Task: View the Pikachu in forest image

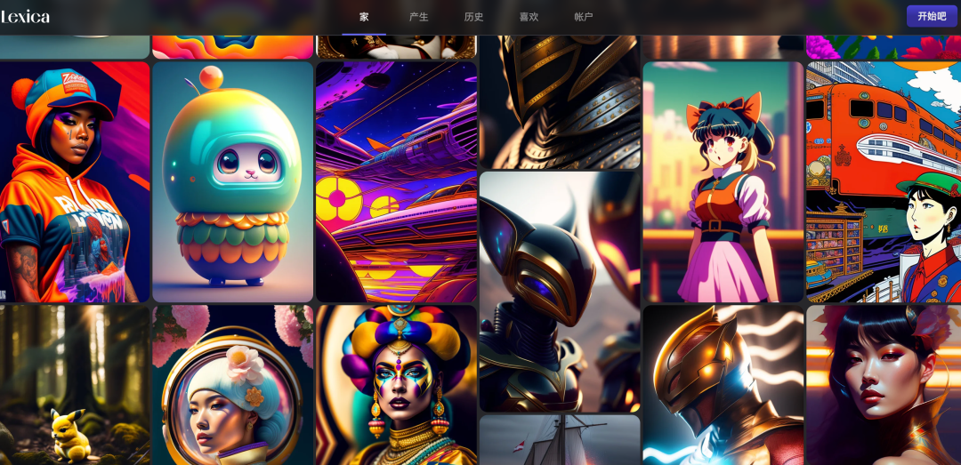Action: pyautogui.click(x=75, y=385)
